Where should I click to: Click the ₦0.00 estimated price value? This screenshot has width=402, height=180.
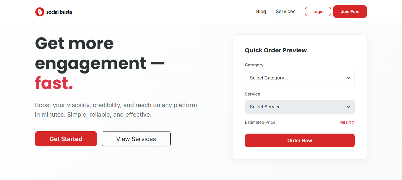click(x=347, y=123)
